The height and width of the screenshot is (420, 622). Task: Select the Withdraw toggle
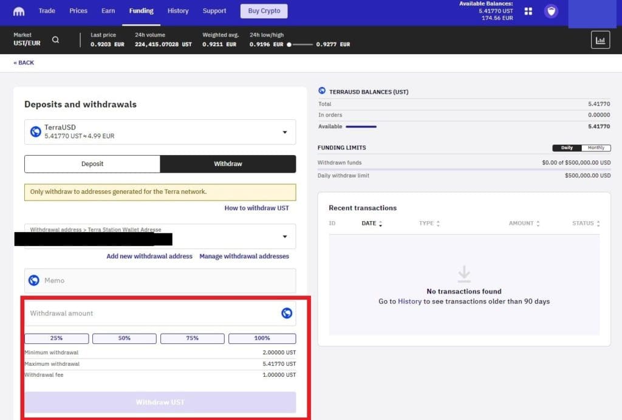[x=228, y=164]
